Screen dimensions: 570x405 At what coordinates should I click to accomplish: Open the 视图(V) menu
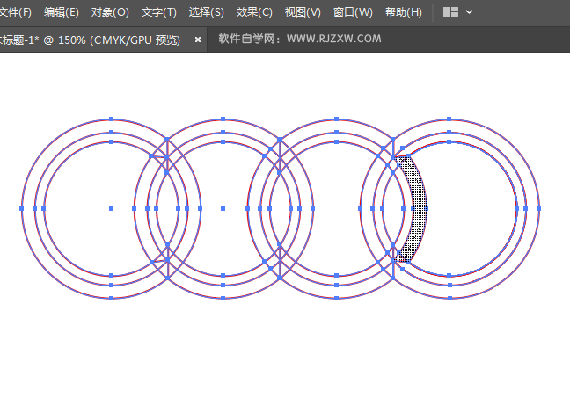pos(303,12)
